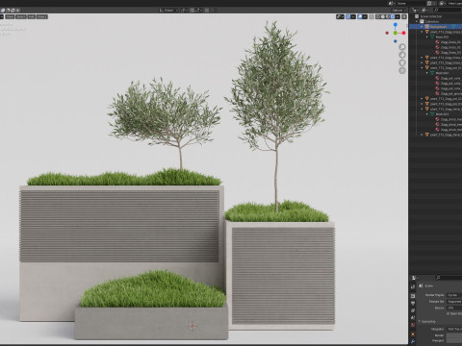Toggle the snap magnet in viewport header
The width and height of the screenshot is (462, 346).
pos(192,11)
